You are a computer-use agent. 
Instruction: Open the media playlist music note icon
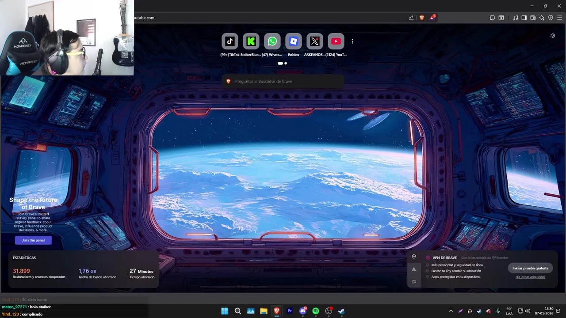515,18
